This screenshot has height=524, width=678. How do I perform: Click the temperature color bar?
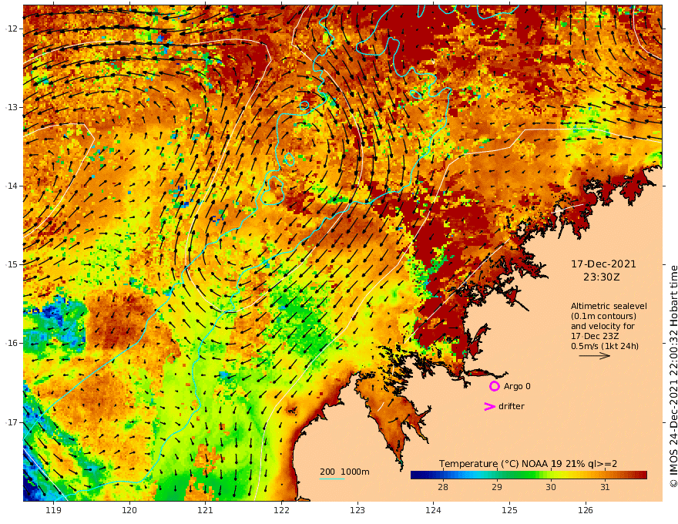pos(529,475)
